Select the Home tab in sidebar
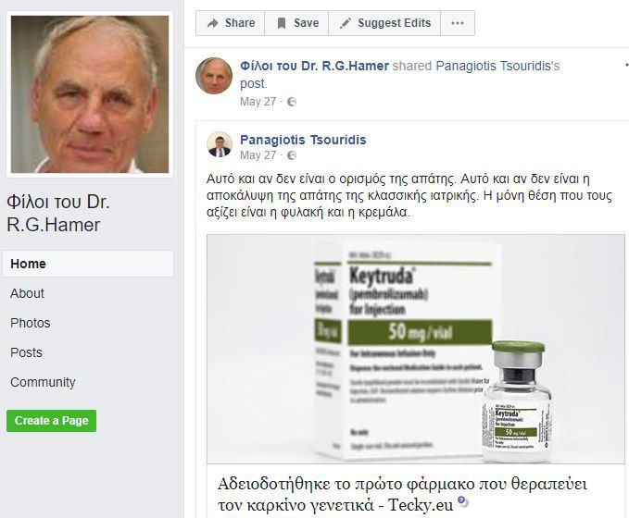This screenshot has height=518, width=629. point(88,264)
